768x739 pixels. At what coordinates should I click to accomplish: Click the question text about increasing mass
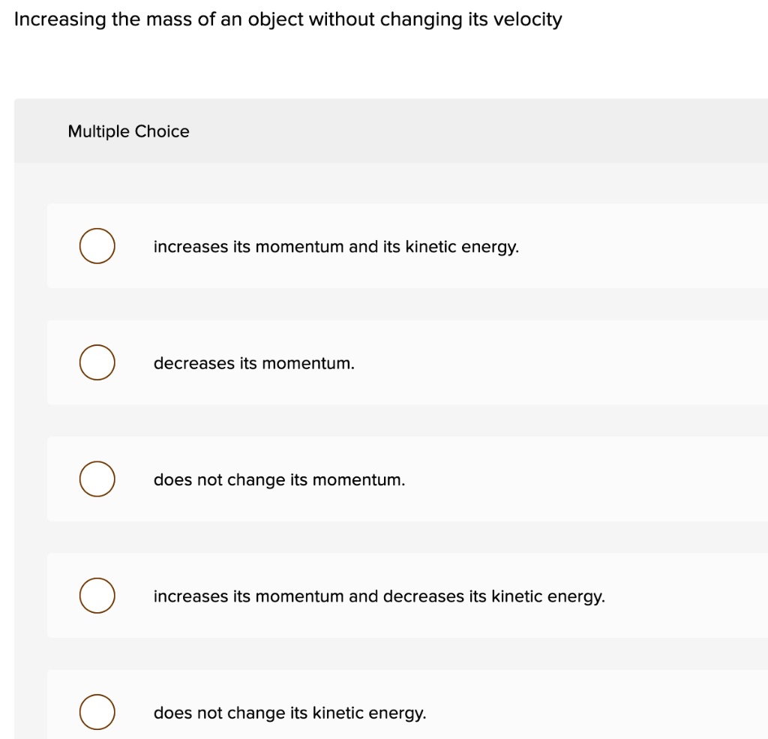click(288, 19)
